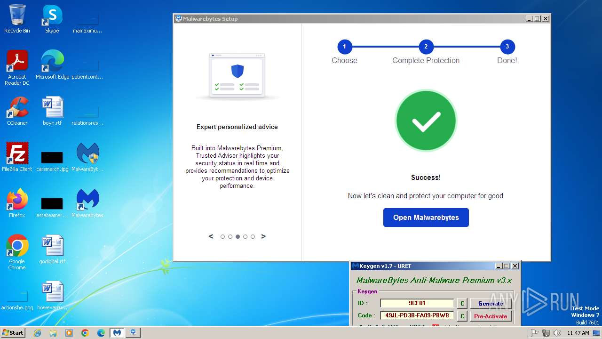Click the taskbar clock 11:47 AM

(x=578, y=333)
